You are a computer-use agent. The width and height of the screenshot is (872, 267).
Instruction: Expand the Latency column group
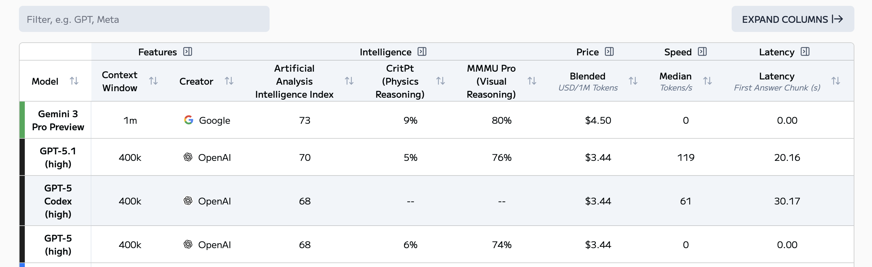pyautogui.click(x=805, y=52)
